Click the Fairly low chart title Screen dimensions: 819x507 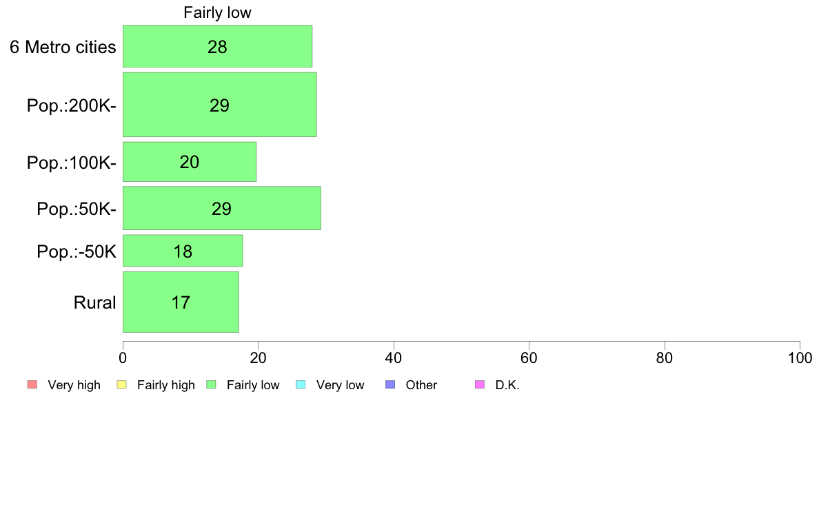(217, 12)
